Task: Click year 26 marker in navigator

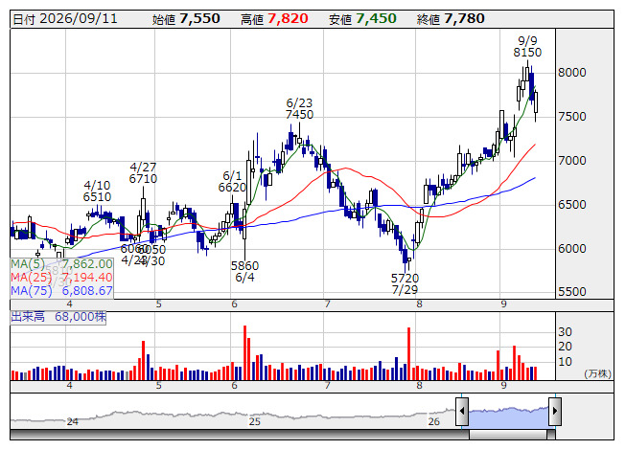Action: coord(434,421)
